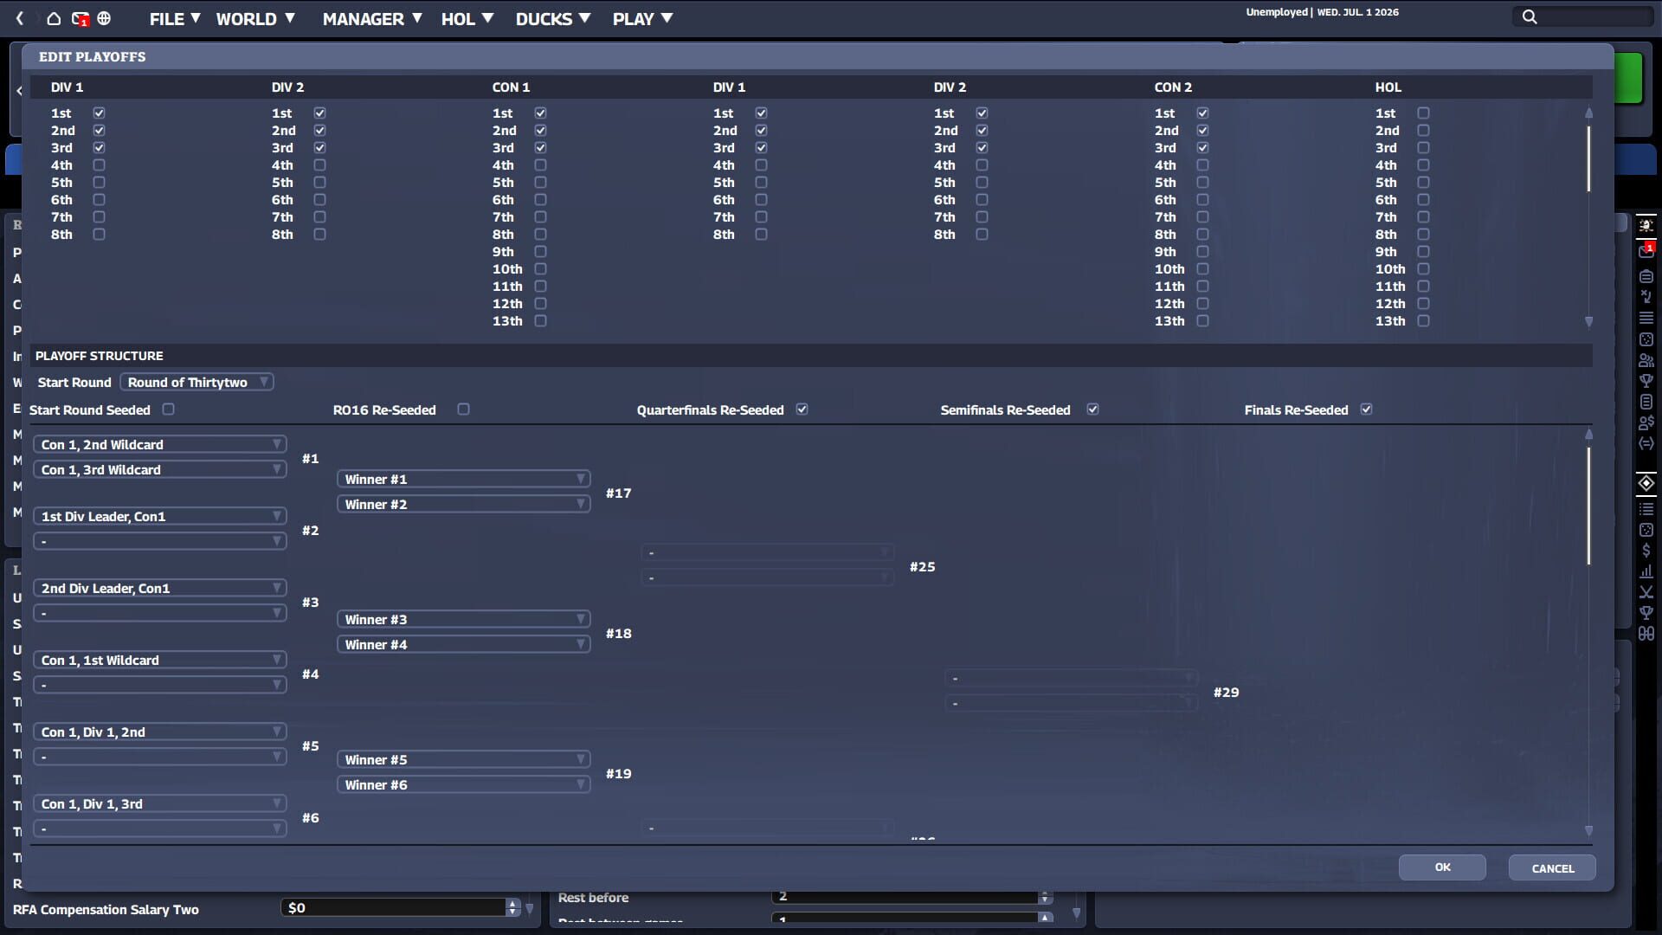This screenshot has width=1662, height=935.
Task: Open the Start Round dropdown
Action: 196,382
